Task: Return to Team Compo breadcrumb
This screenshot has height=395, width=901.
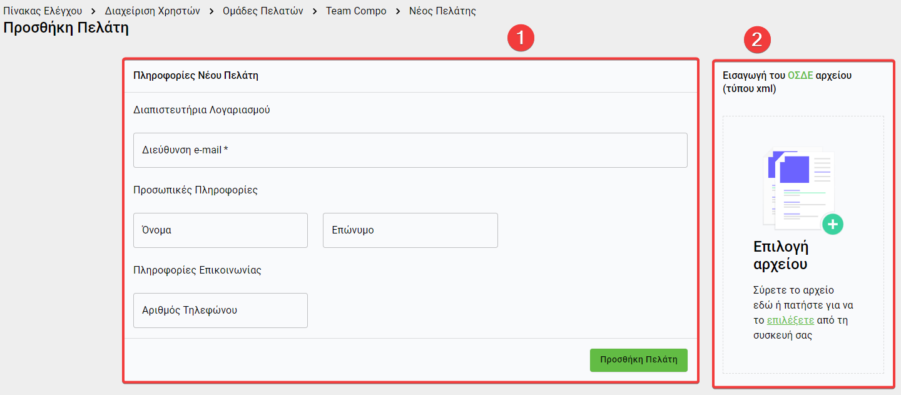Action: click(356, 11)
